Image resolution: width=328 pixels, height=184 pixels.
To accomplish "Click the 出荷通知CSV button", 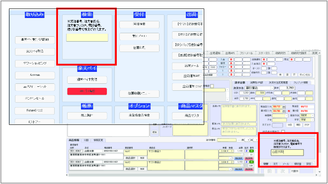I will pyautogui.click(x=188, y=87).
